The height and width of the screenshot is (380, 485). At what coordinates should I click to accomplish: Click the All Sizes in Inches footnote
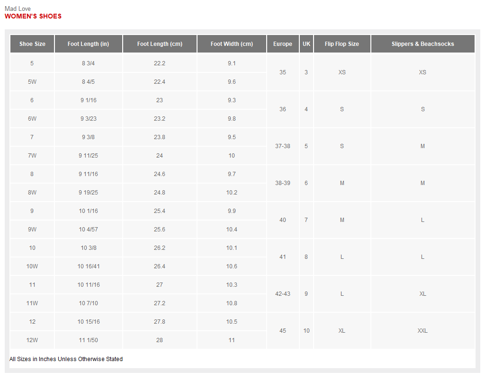coord(66,359)
